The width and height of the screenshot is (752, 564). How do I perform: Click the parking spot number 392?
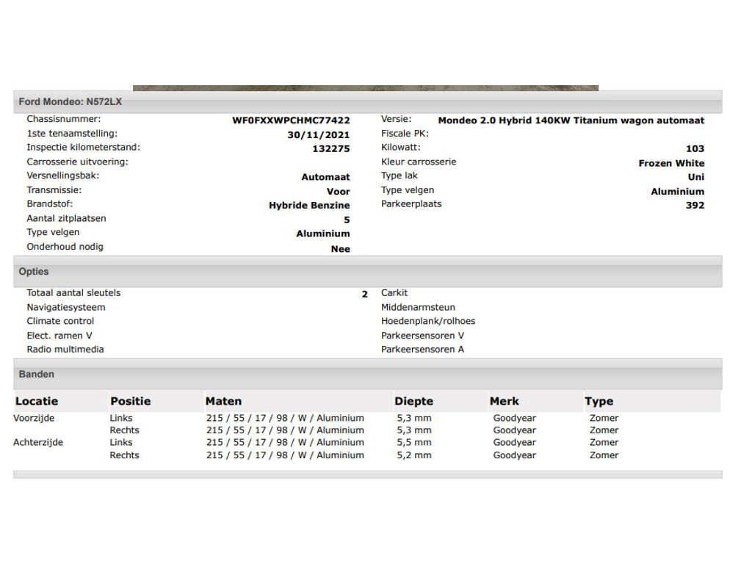point(695,206)
